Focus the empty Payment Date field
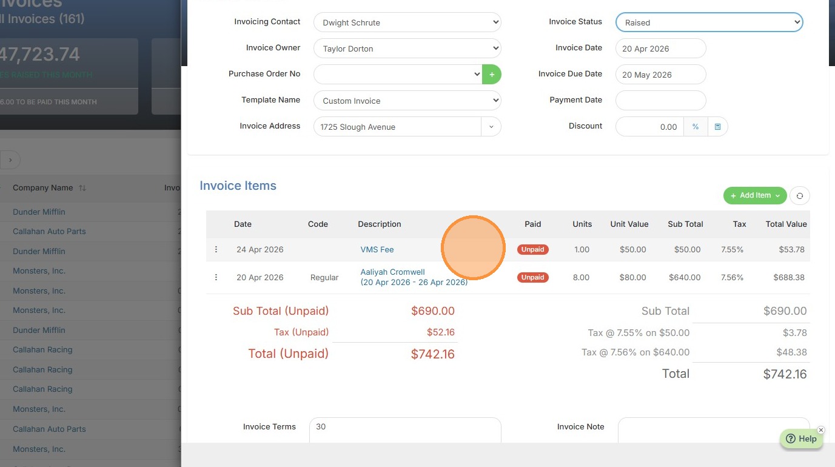The height and width of the screenshot is (467, 835). [660, 101]
